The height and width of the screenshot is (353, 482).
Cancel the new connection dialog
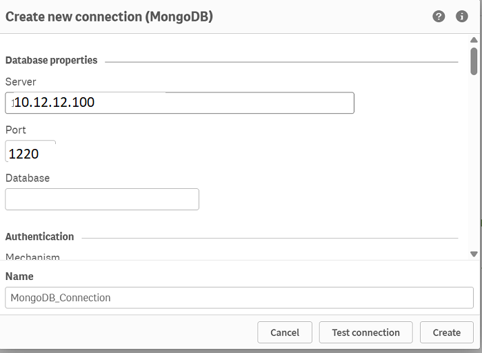285,332
